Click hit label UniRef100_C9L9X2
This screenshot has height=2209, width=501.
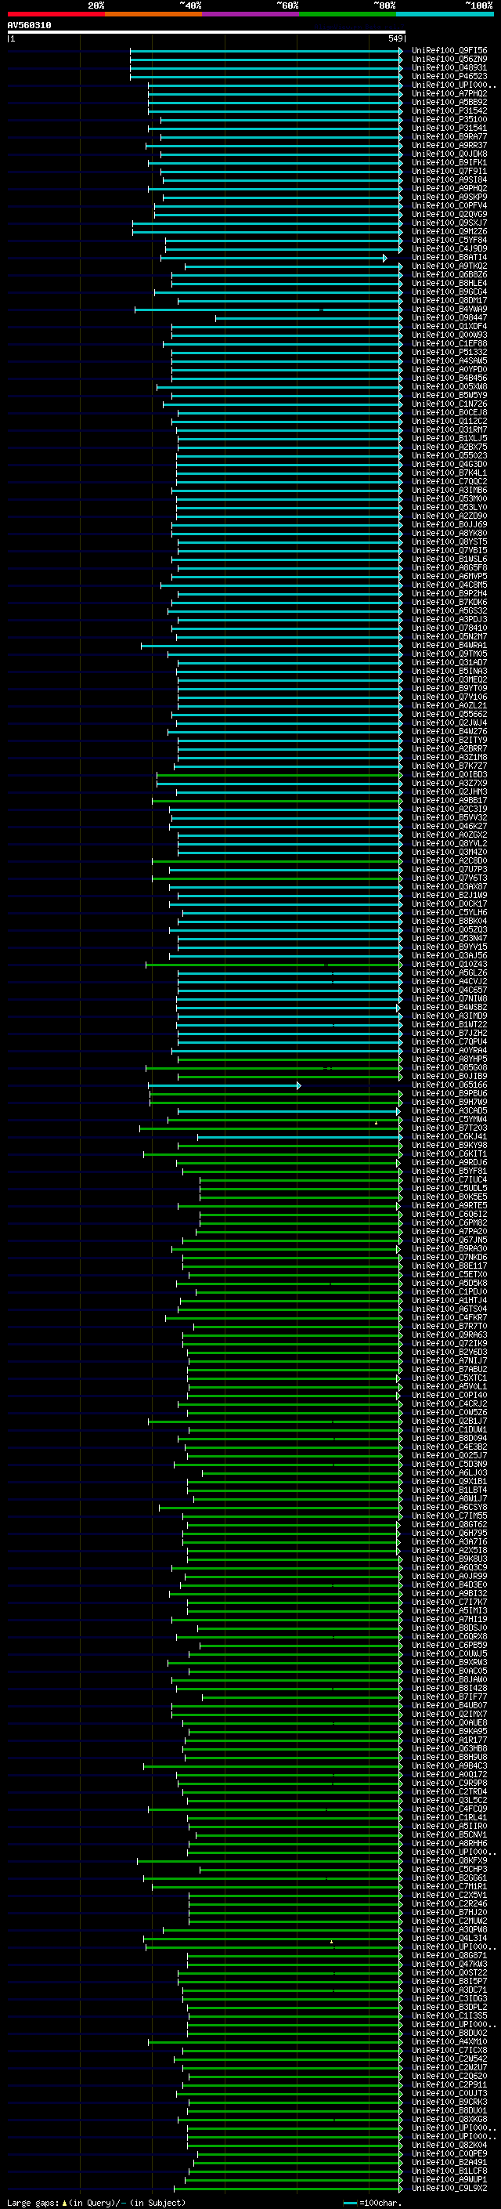pyautogui.click(x=449, y=2189)
